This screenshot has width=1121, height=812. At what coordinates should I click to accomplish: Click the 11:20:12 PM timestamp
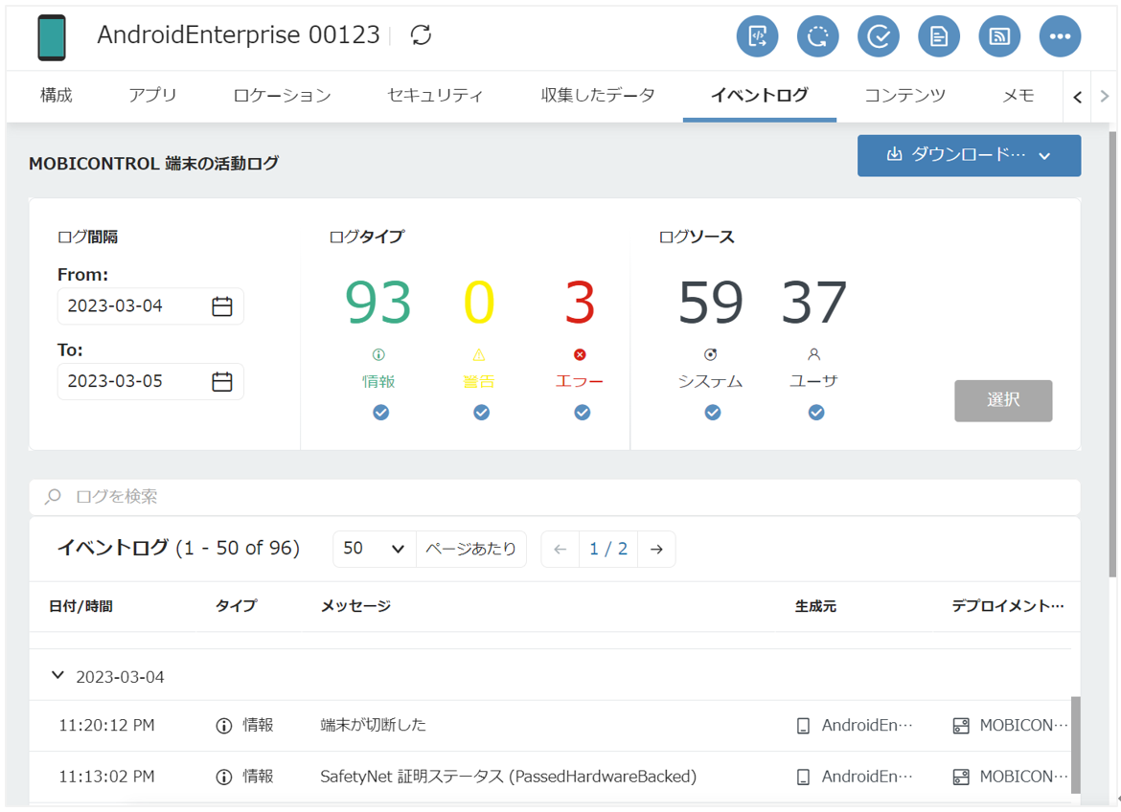106,726
